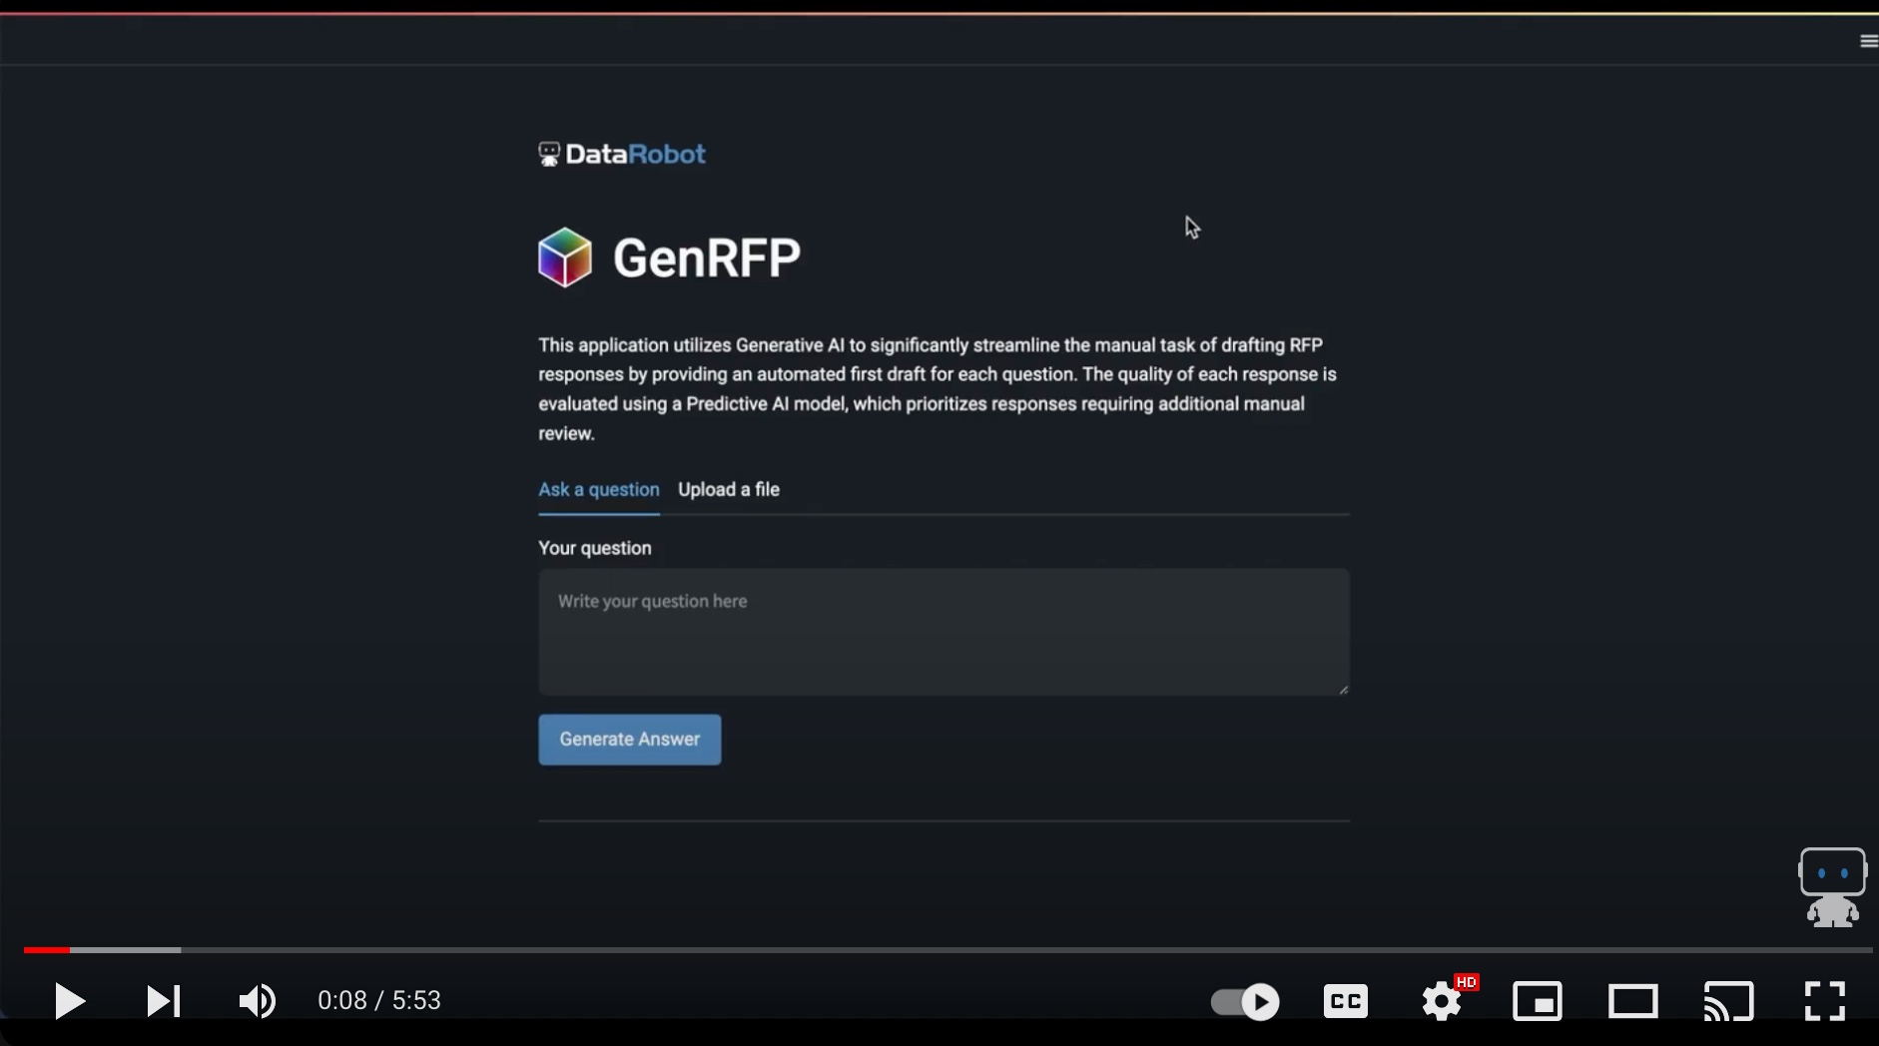This screenshot has height=1046, width=1879.
Task: Switch to theater mode
Action: pos(1633,1001)
